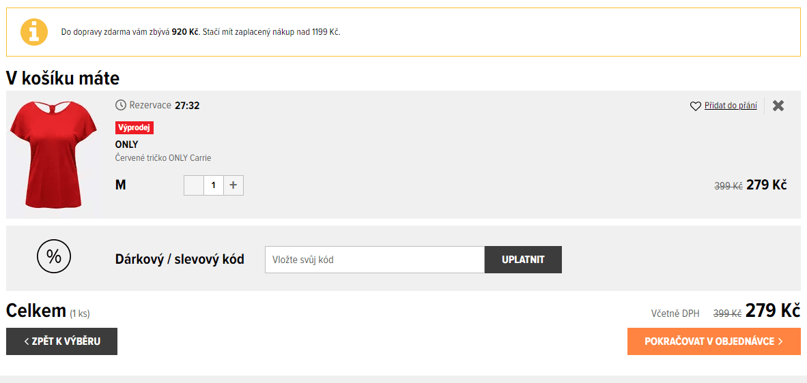Click the quantity field showing 1
Screen dimensions: 807x383
[214, 185]
